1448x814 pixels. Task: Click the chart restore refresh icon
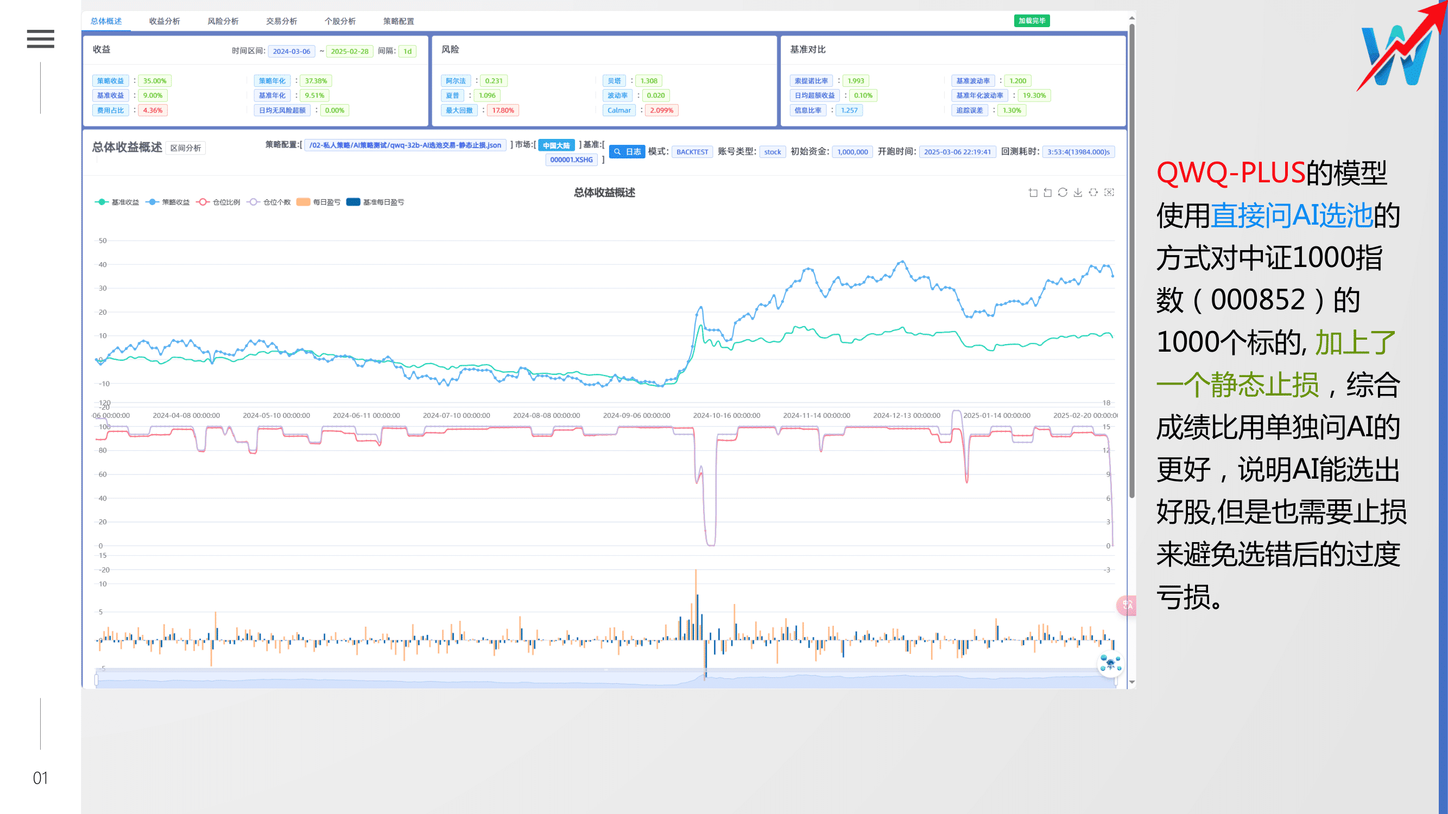click(1063, 193)
